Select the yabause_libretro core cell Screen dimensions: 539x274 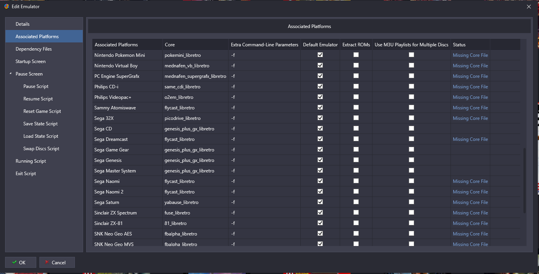click(195, 202)
